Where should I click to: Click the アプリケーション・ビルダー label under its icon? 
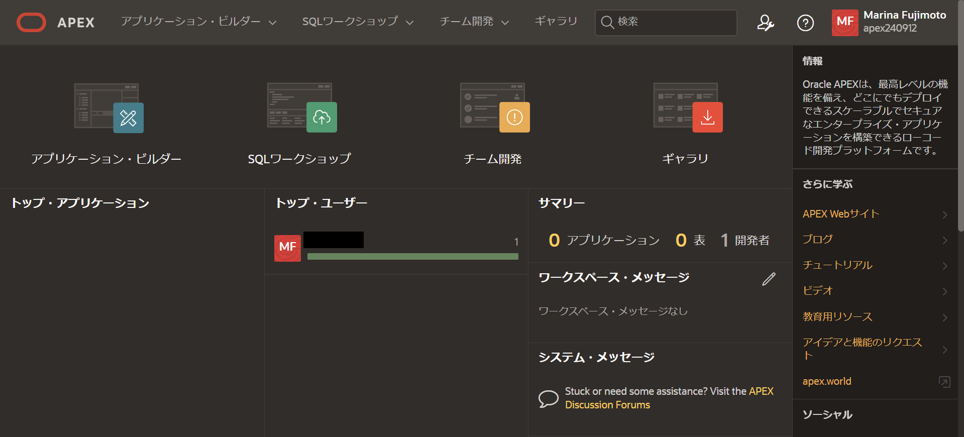point(106,159)
